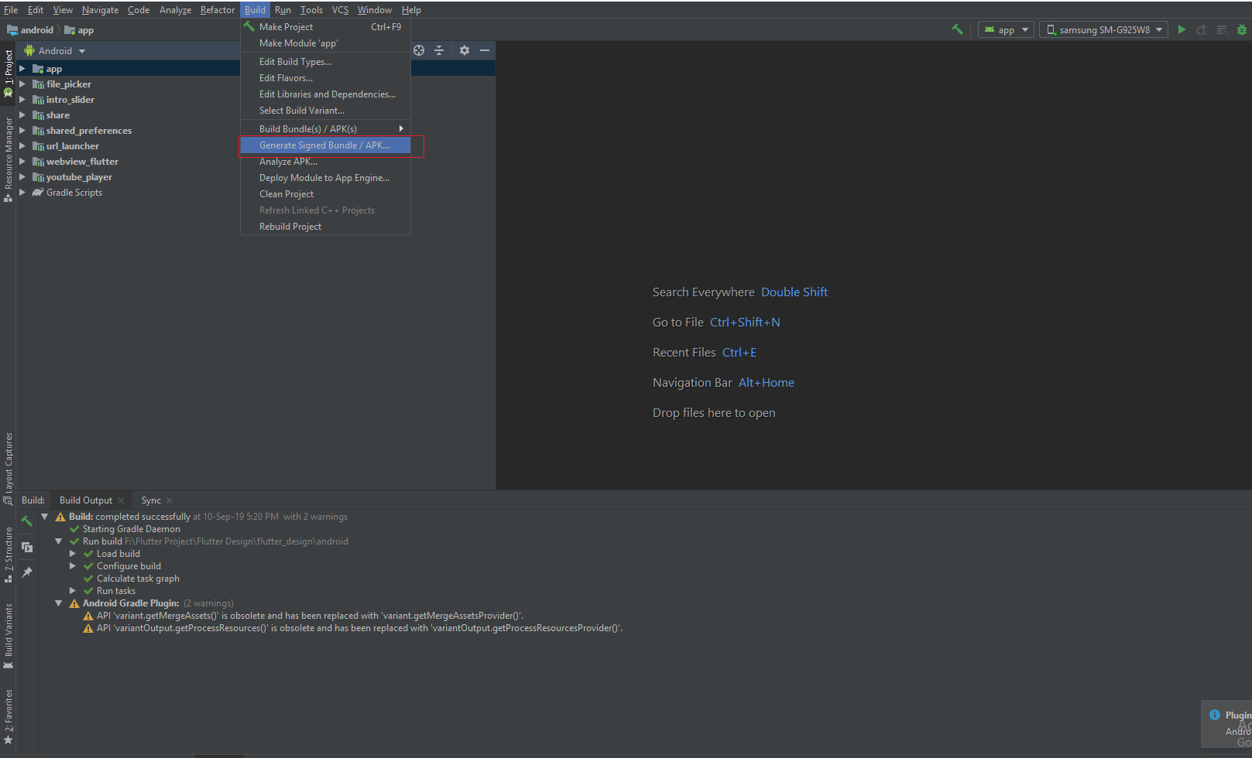Switch to the Sync tab
Viewport: 1252px width, 758px height.
tap(151, 500)
